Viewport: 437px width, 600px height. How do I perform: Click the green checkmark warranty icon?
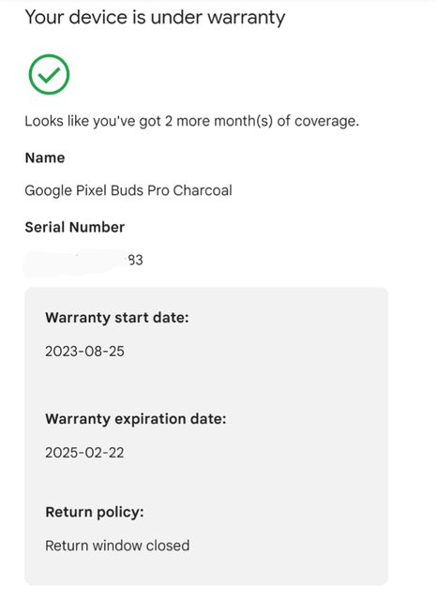click(49, 74)
